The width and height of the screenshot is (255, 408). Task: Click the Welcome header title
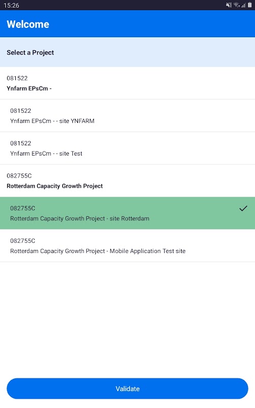click(28, 24)
